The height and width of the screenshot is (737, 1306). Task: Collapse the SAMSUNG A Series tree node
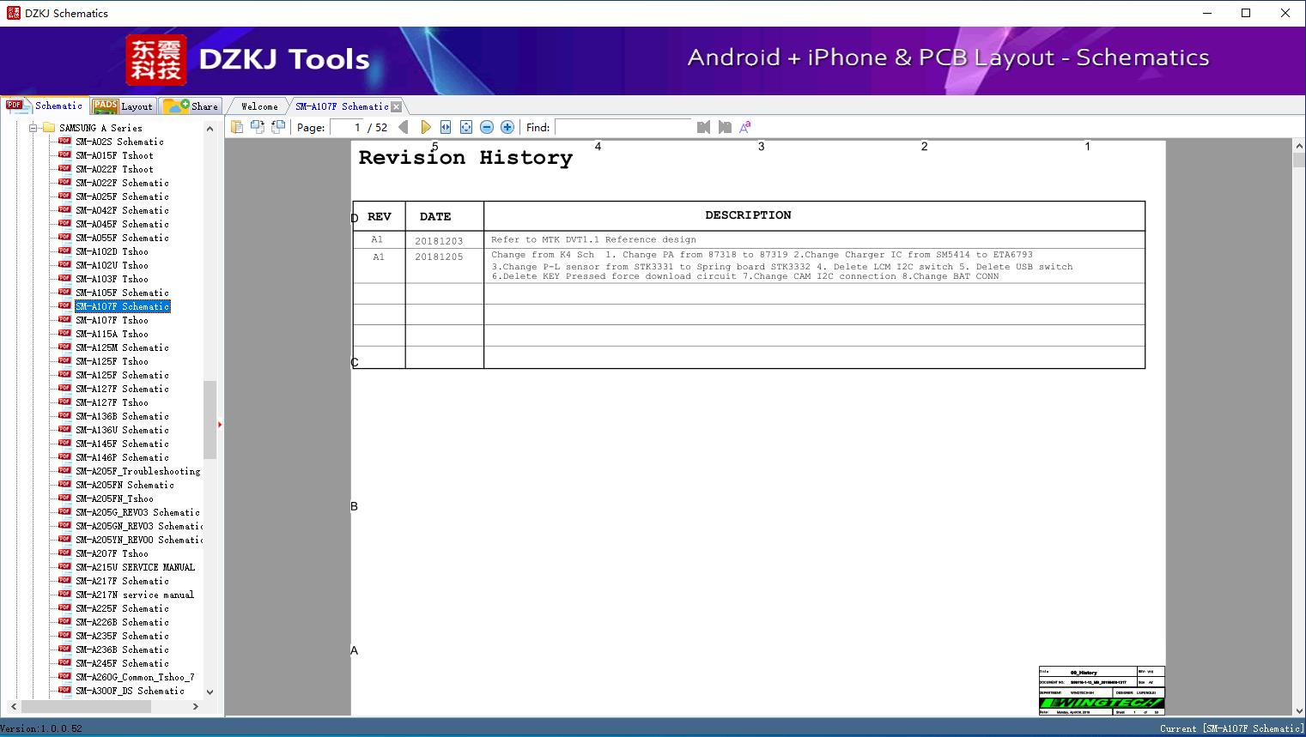click(x=33, y=128)
